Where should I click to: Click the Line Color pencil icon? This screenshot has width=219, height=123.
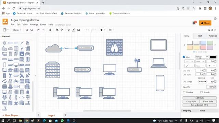tap(74, 30)
